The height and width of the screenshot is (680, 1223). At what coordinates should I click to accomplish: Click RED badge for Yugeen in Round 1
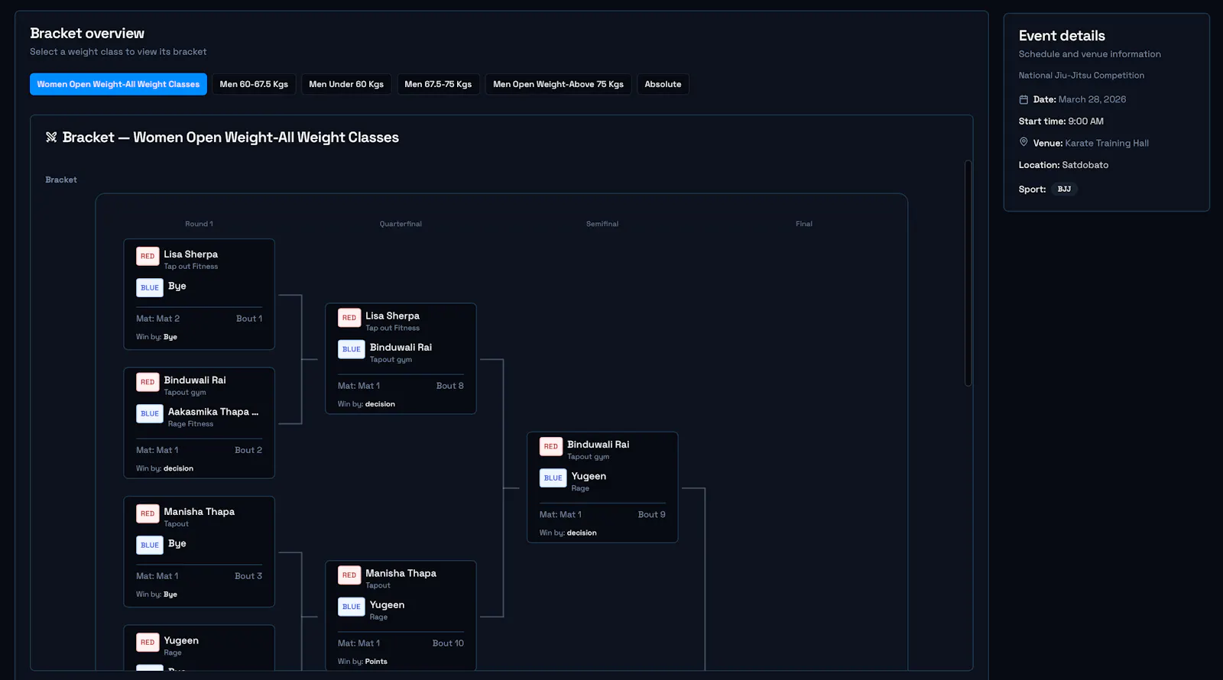click(148, 643)
